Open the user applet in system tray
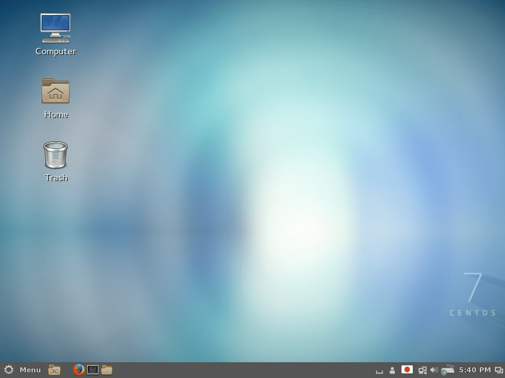 (x=392, y=370)
